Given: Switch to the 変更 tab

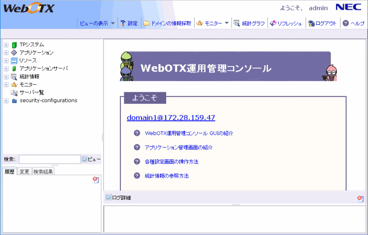Looking at the screenshot, I should pyautogui.click(x=24, y=172).
